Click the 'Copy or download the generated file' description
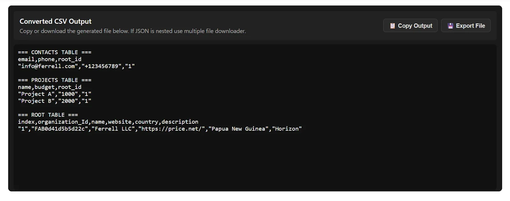 coord(133,31)
